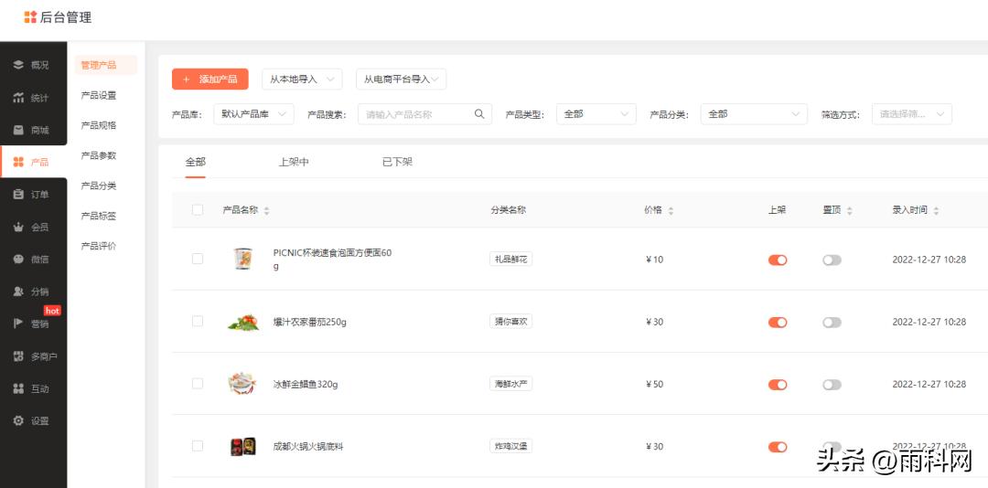Toggle 上架 switch for 成都火锅火锅底料
988x488 pixels.
click(x=778, y=447)
